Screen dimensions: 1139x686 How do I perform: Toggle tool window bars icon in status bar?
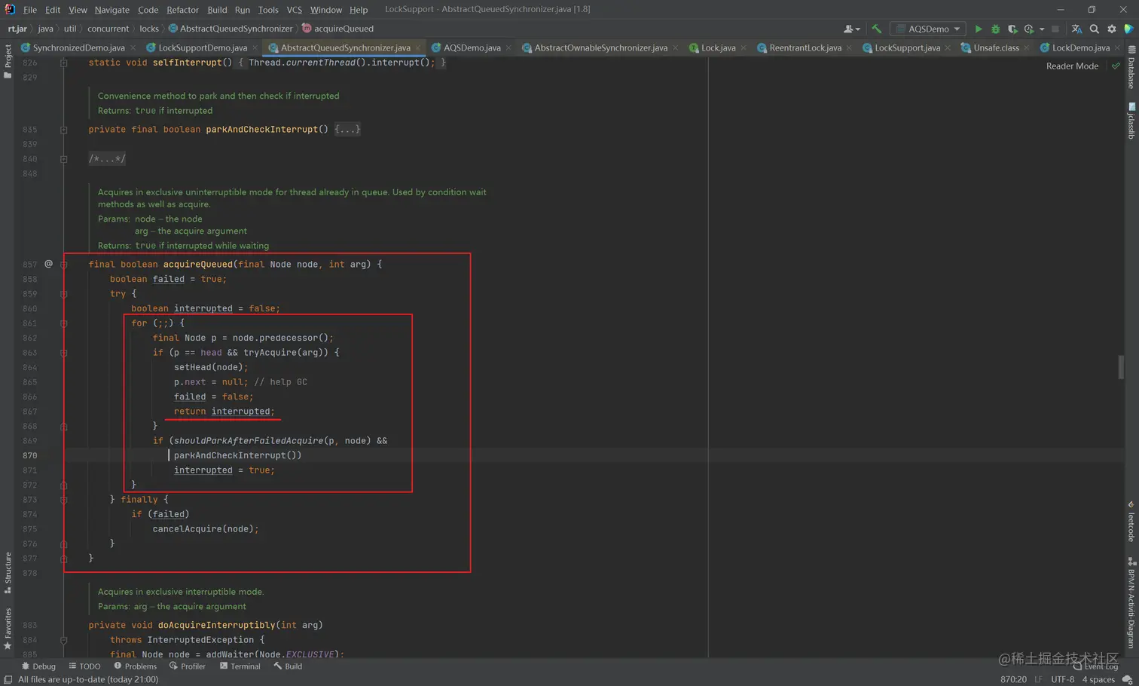click(x=8, y=679)
